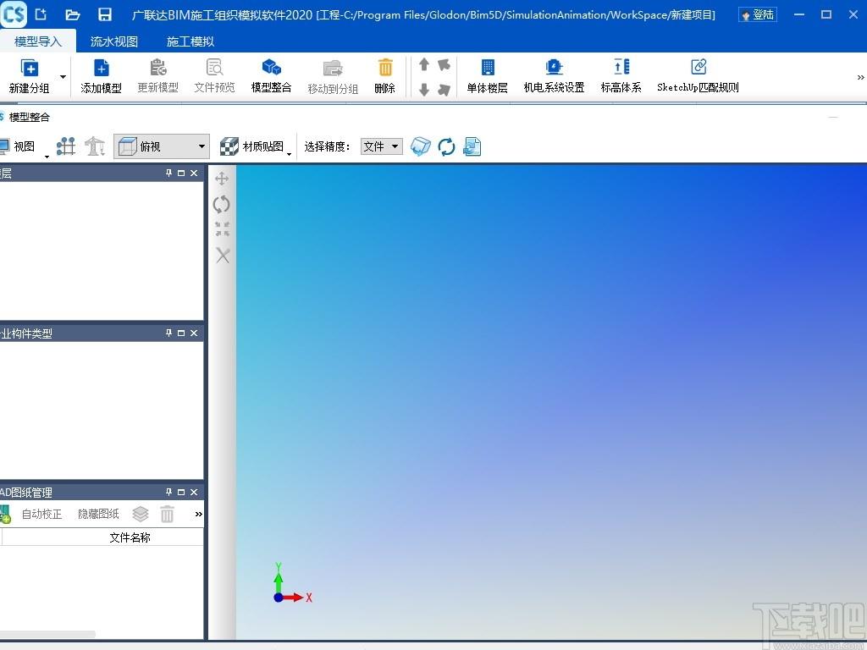Expand the 新建分组 dropdown arrow

pos(63,77)
